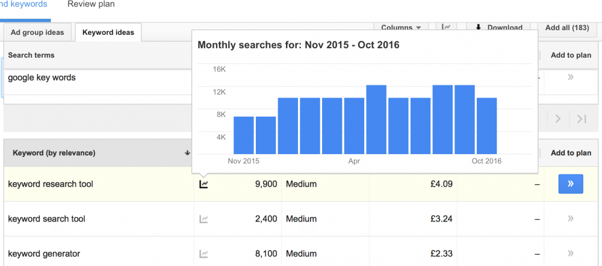Click the last bar for Oct 2016
The image size is (602, 266).
click(487, 126)
